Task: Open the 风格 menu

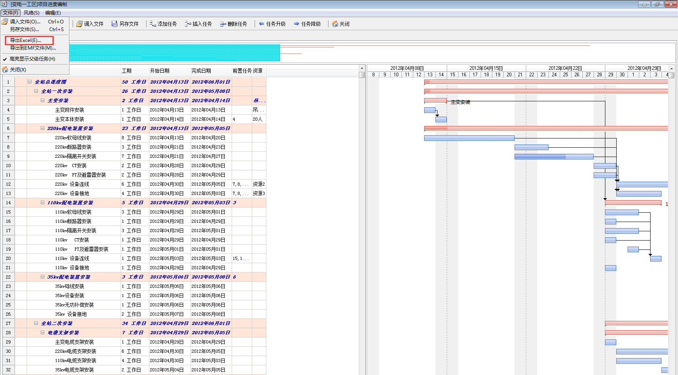Action: click(31, 13)
